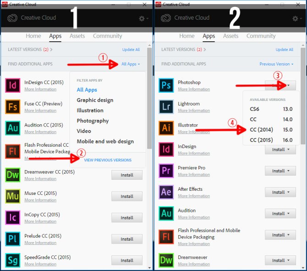This screenshot has height=271, width=307.
Task: Open Photoshop Install dropdown arrow
Action: [288, 85]
